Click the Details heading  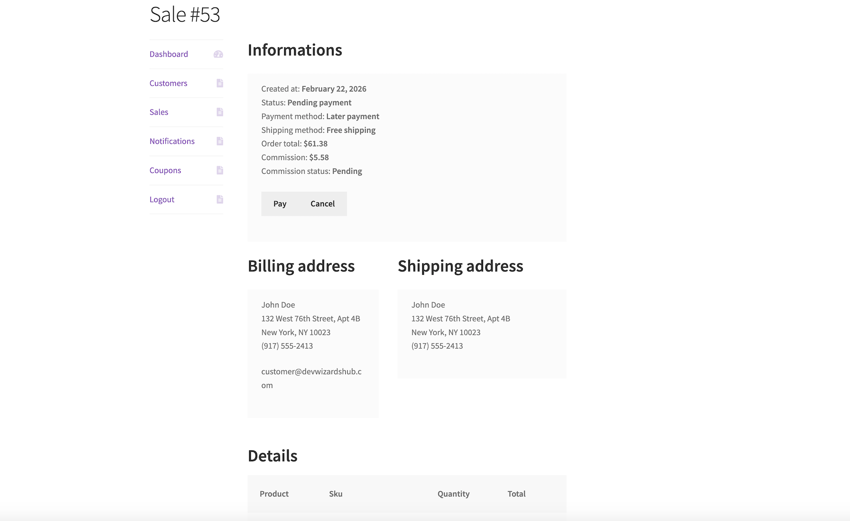tap(273, 456)
